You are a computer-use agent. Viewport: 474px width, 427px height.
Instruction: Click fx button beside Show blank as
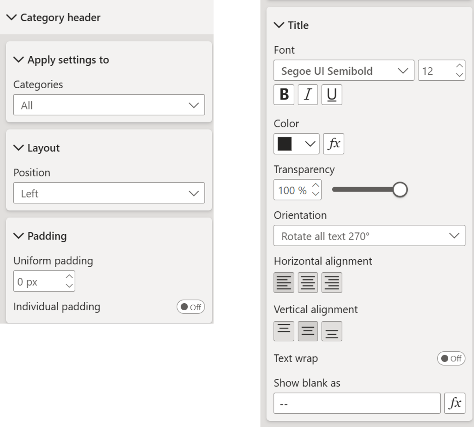[455, 403]
